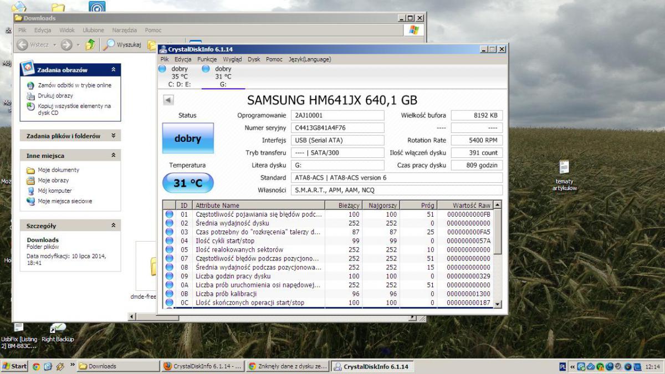This screenshot has width=665, height=374.
Task: Open Widok menu in Downloads window
Action: tap(67, 30)
